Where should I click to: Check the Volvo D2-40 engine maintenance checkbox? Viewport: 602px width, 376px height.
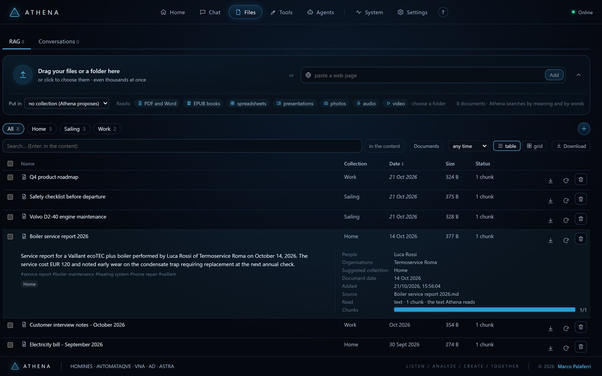[x=10, y=217]
